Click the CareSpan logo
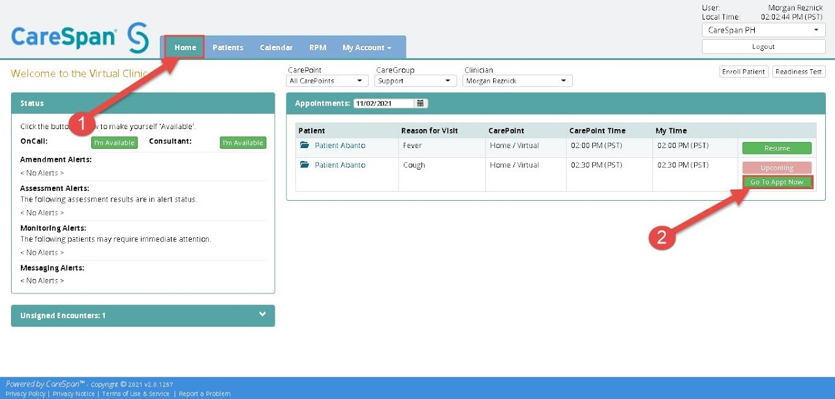 tap(80, 38)
